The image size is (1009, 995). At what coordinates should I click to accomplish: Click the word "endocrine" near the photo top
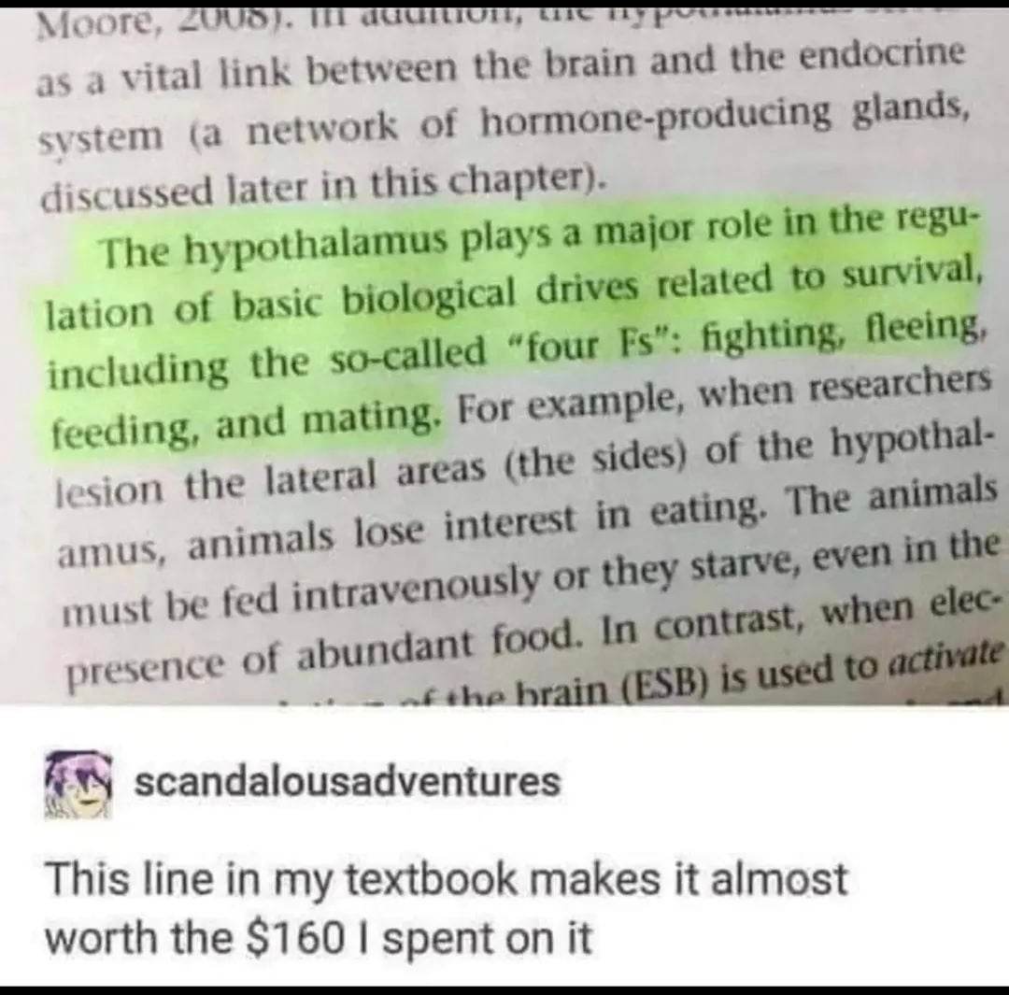(x=884, y=57)
